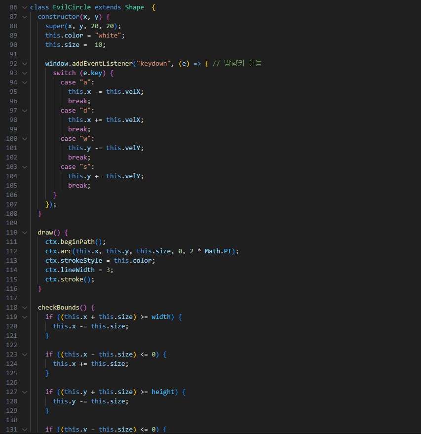Click line number 88 in the gutter
This screenshot has height=434, width=421.
13,26
